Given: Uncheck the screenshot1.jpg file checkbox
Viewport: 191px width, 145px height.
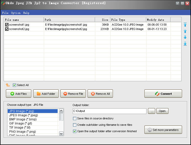Looking at the screenshot, I should (7, 25).
